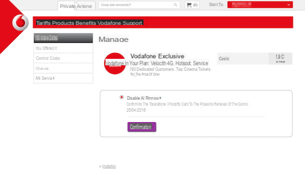Viewport: 305px width, 182px height.
Task: Open the red Skirt To dropdown
Action: tap(260, 4)
